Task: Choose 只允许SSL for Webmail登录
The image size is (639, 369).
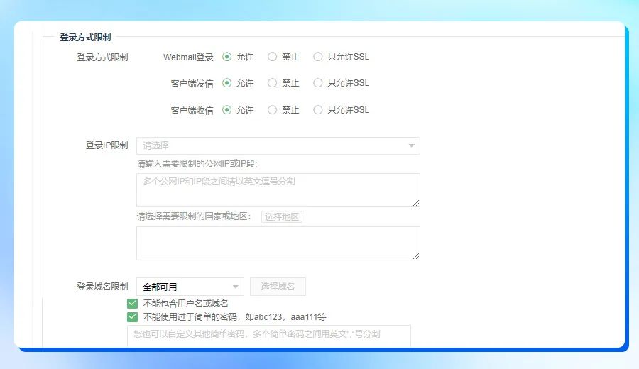Action: [318, 57]
